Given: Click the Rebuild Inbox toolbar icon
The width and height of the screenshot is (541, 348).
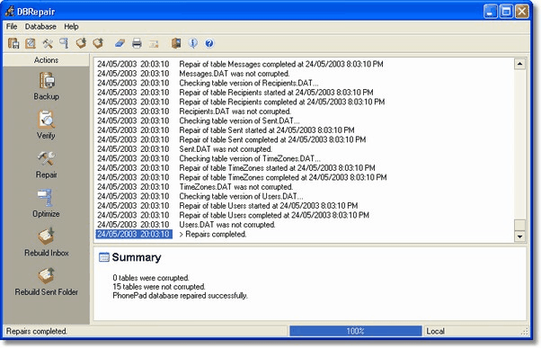Looking at the screenshot, I should [81, 43].
